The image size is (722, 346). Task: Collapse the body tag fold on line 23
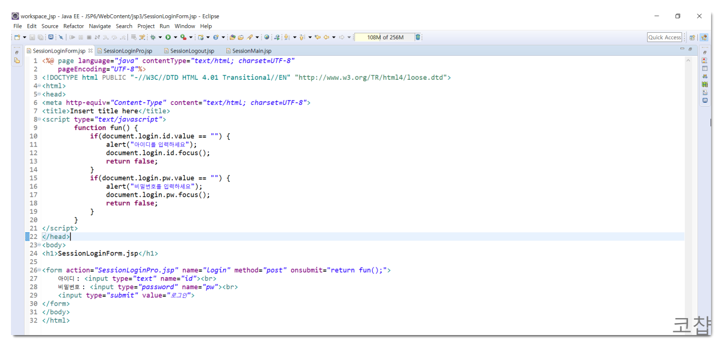click(39, 245)
